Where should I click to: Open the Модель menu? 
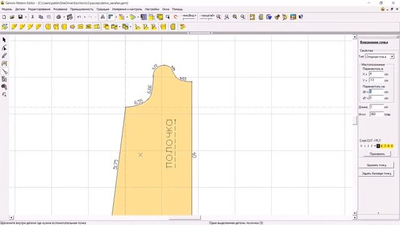coord(7,9)
